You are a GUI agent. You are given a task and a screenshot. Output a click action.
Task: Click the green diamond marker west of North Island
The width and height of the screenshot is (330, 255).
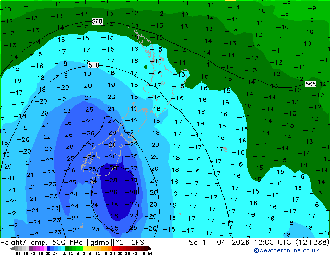[x=146, y=67]
